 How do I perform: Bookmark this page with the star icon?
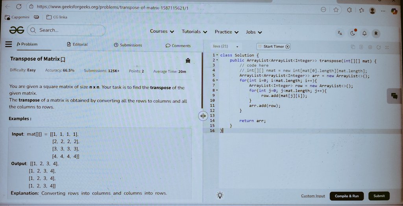(336, 10)
